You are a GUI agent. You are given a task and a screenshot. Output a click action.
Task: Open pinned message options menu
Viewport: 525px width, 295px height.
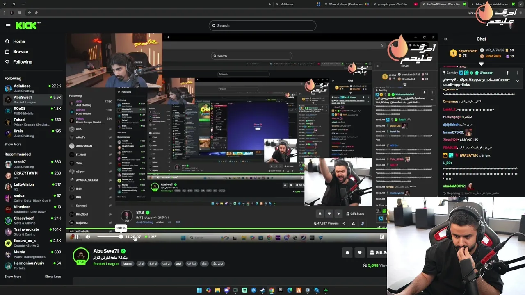click(518, 73)
